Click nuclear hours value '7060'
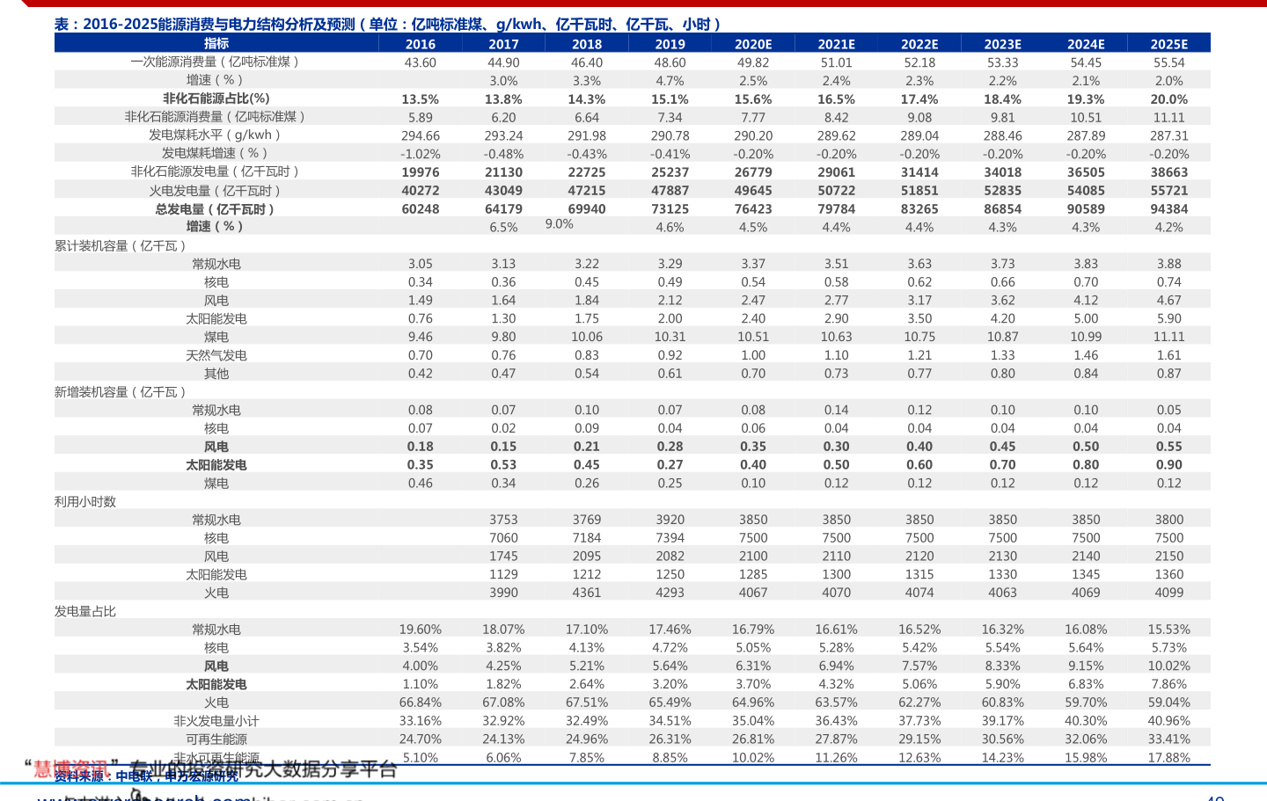 pyautogui.click(x=504, y=538)
